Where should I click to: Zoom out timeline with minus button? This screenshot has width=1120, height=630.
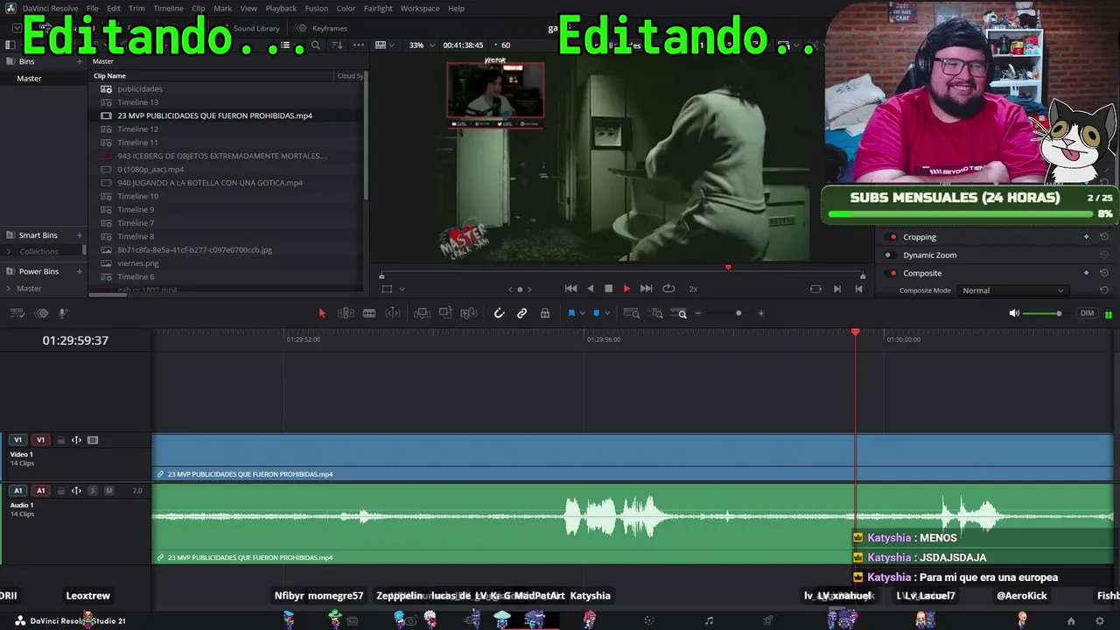click(x=697, y=313)
